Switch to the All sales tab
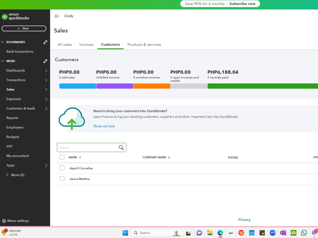This screenshot has width=318, height=238. pyautogui.click(x=65, y=44)
